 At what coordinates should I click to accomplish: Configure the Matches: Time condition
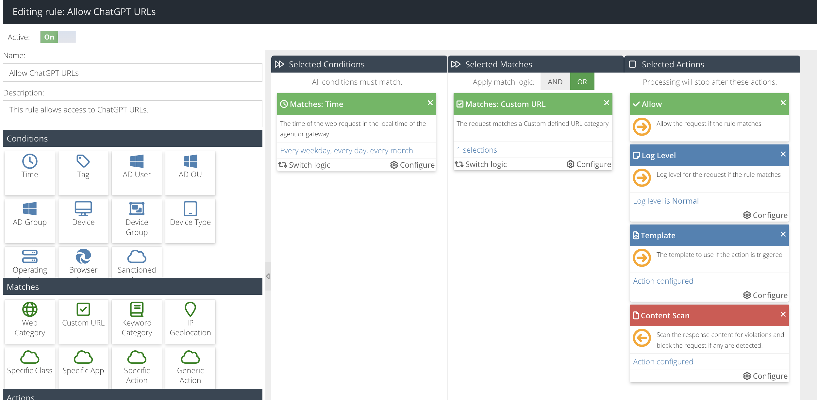[412, 165]
